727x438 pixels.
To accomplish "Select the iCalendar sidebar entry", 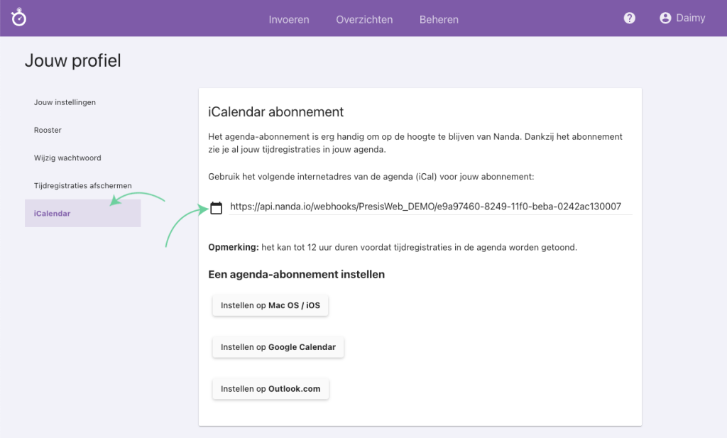I will [x=53, y=213].
